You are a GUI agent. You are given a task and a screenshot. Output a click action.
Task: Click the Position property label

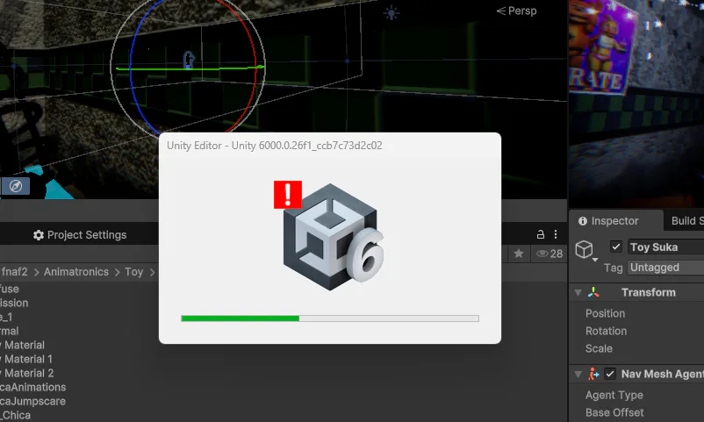click(x=605, y=313)
